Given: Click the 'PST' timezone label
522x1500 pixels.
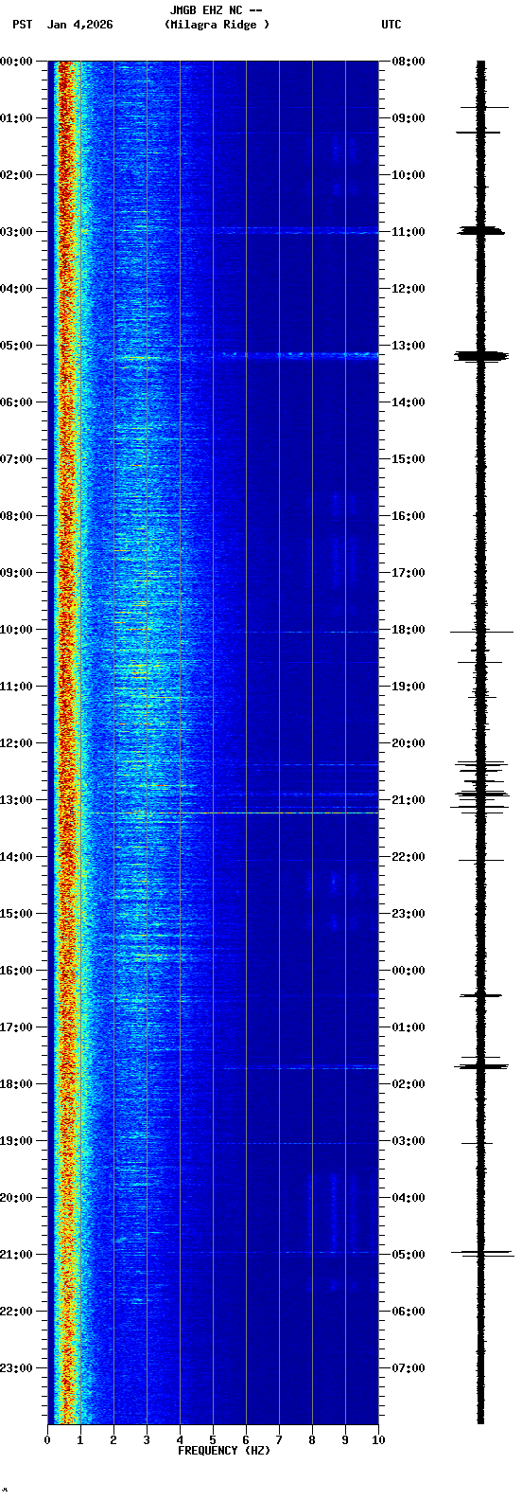Looking at the screenshot, I should tap(23, 25).
